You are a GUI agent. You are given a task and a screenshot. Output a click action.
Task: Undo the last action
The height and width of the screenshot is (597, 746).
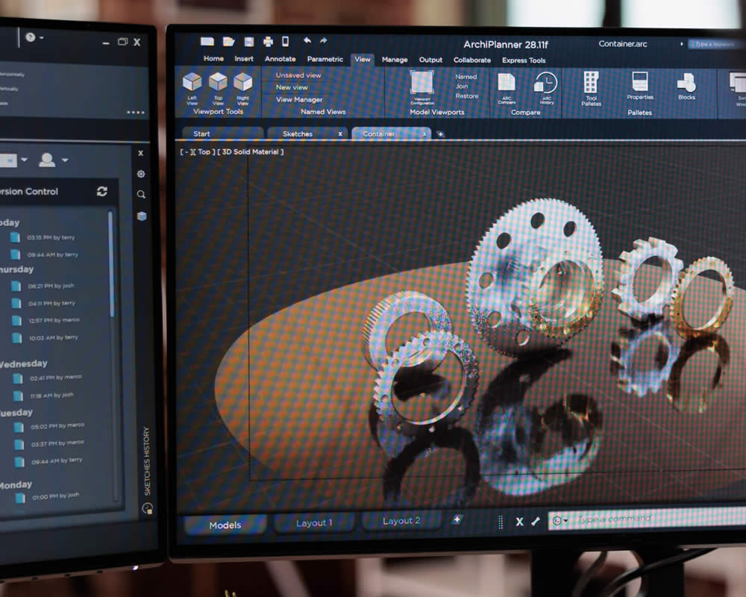(307, 40)
